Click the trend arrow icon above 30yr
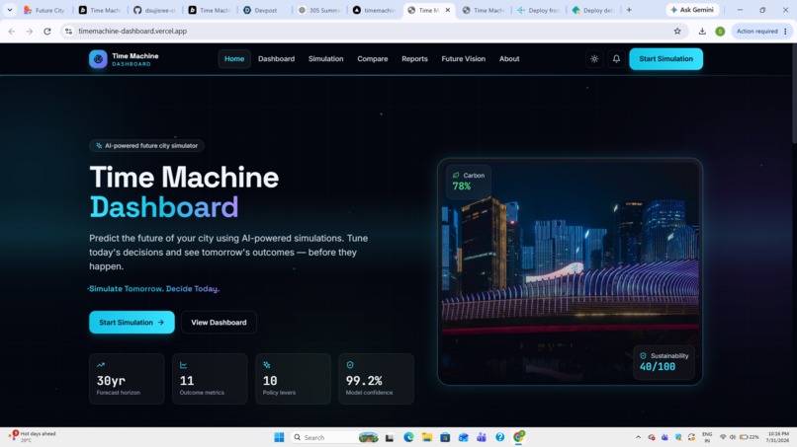 tap(101, 365)
